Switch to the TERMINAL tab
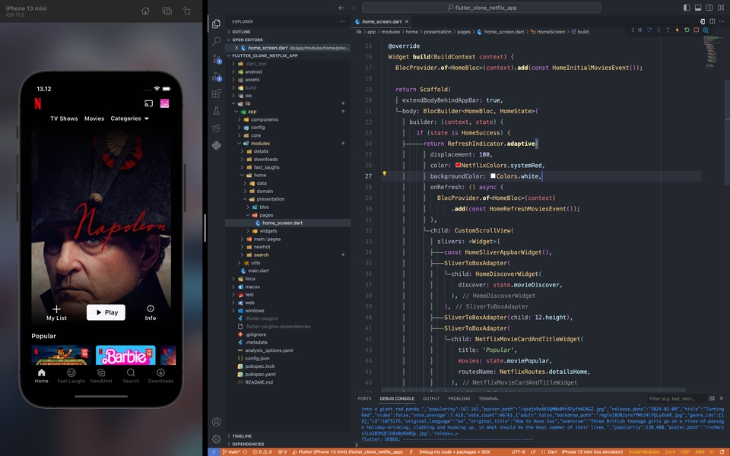The image size is (730, 456). click(487, 398)
